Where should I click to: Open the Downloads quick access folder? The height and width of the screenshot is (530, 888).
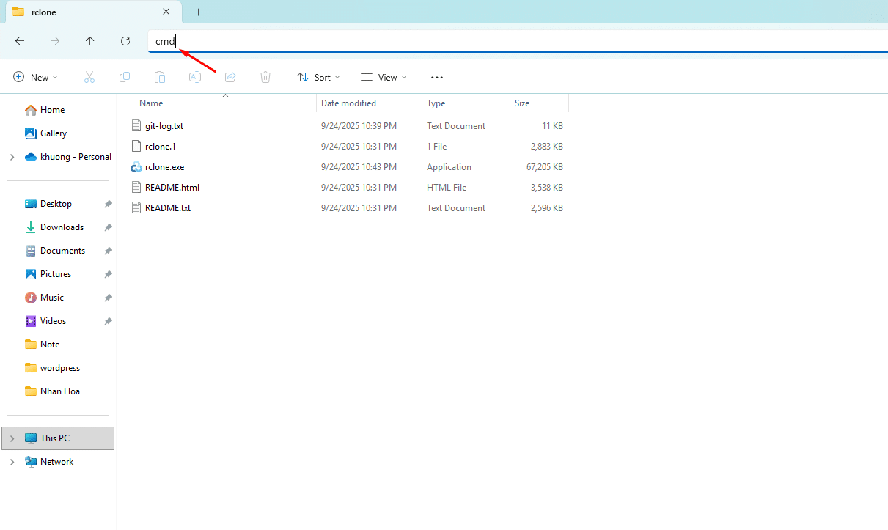pyautogui.click(x=62, y=227)
